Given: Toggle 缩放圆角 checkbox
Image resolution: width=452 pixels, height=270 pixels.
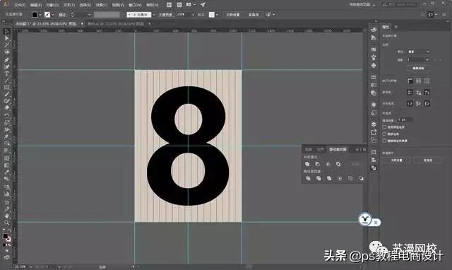Looking at the screenshot, I should (384, 134).
